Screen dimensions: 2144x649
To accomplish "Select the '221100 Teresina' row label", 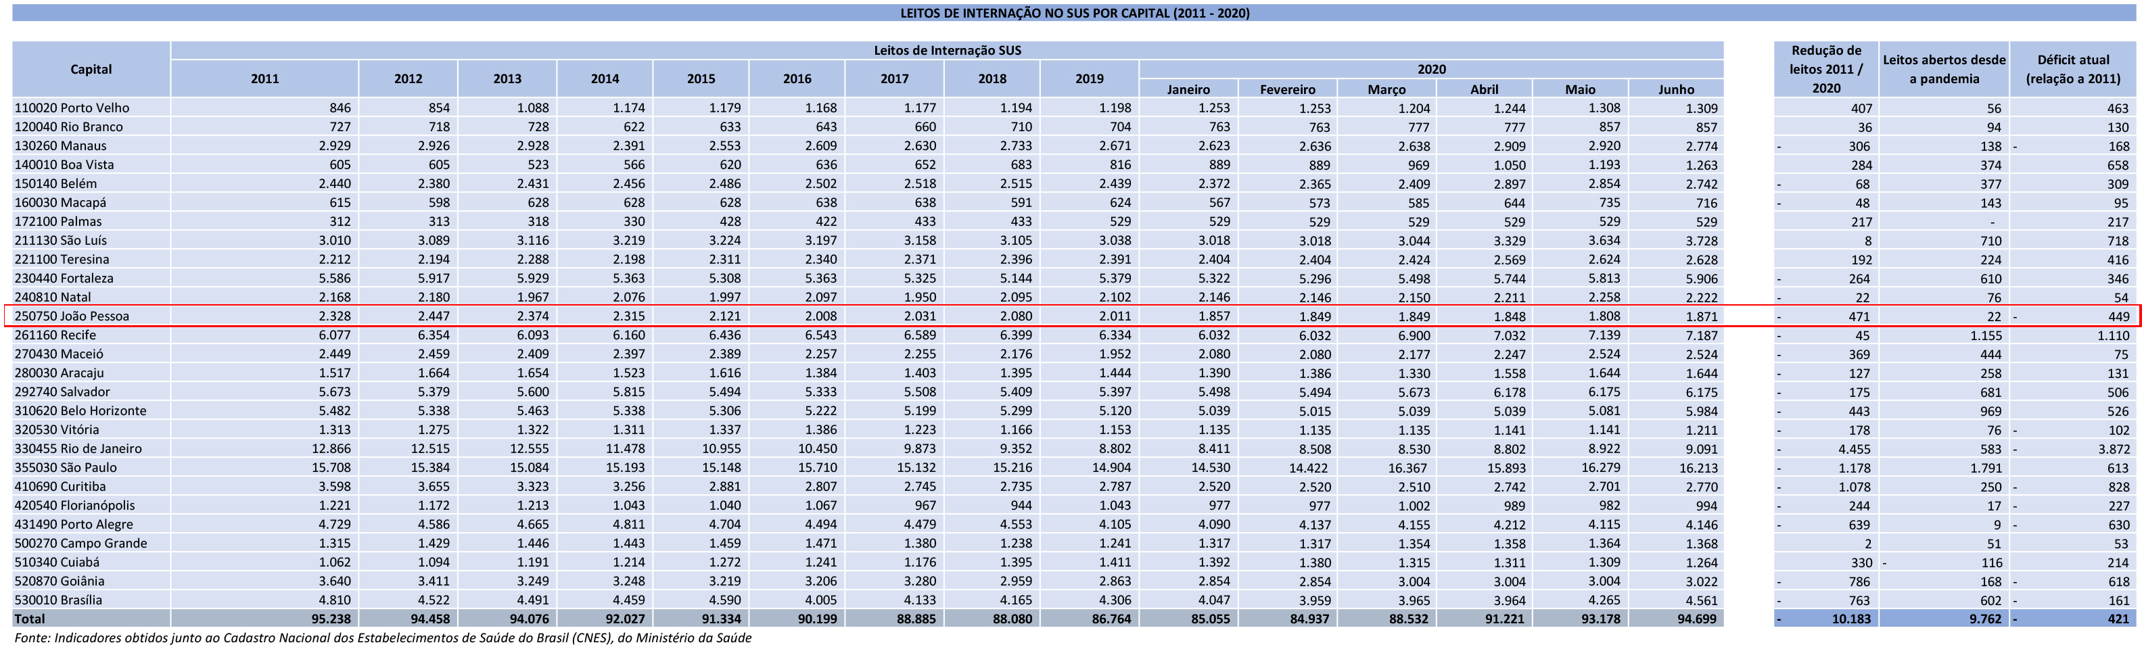I will pos(62,260).
